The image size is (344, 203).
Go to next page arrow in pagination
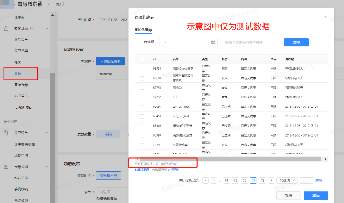click(x=271, y=180)
